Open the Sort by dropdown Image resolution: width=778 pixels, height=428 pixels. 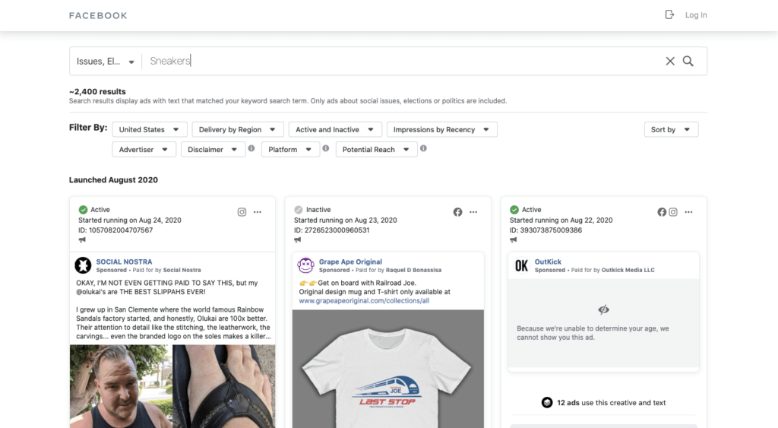pyautogui.click(x=671, y=129)
